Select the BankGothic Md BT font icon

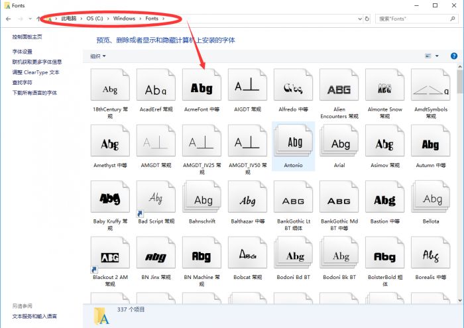(x=339, y=197)
